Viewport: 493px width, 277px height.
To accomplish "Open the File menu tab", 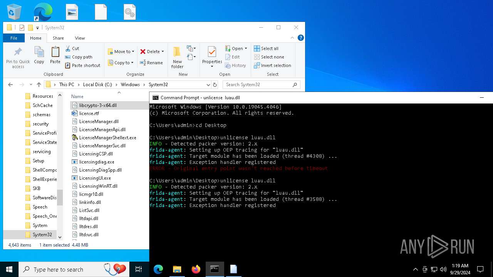I will point(14,38).
